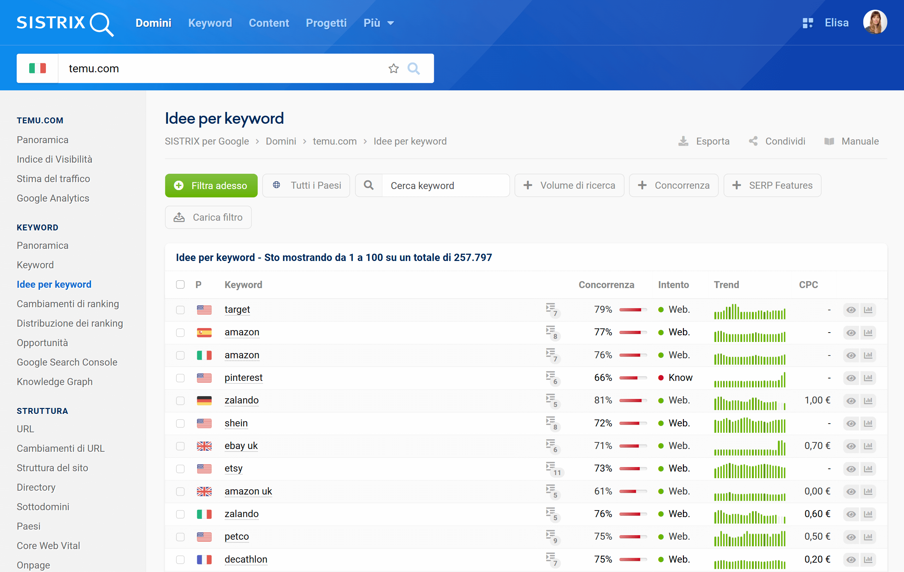Open the pinterest keyword link
The image size is (904, 572).
[x=243, y=378]
